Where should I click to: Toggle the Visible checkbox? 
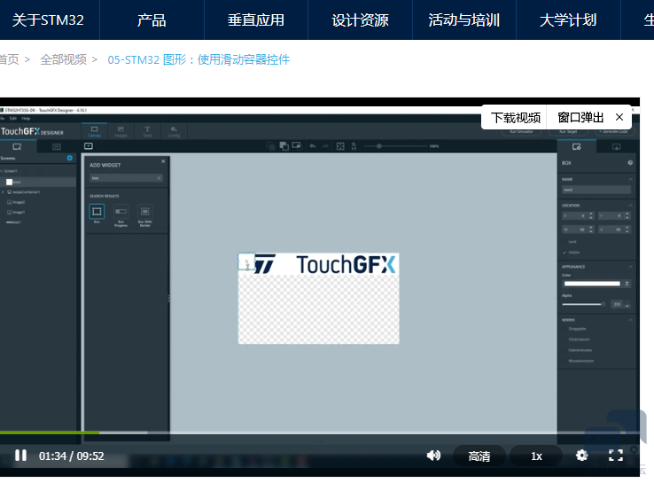pos(564,253)
